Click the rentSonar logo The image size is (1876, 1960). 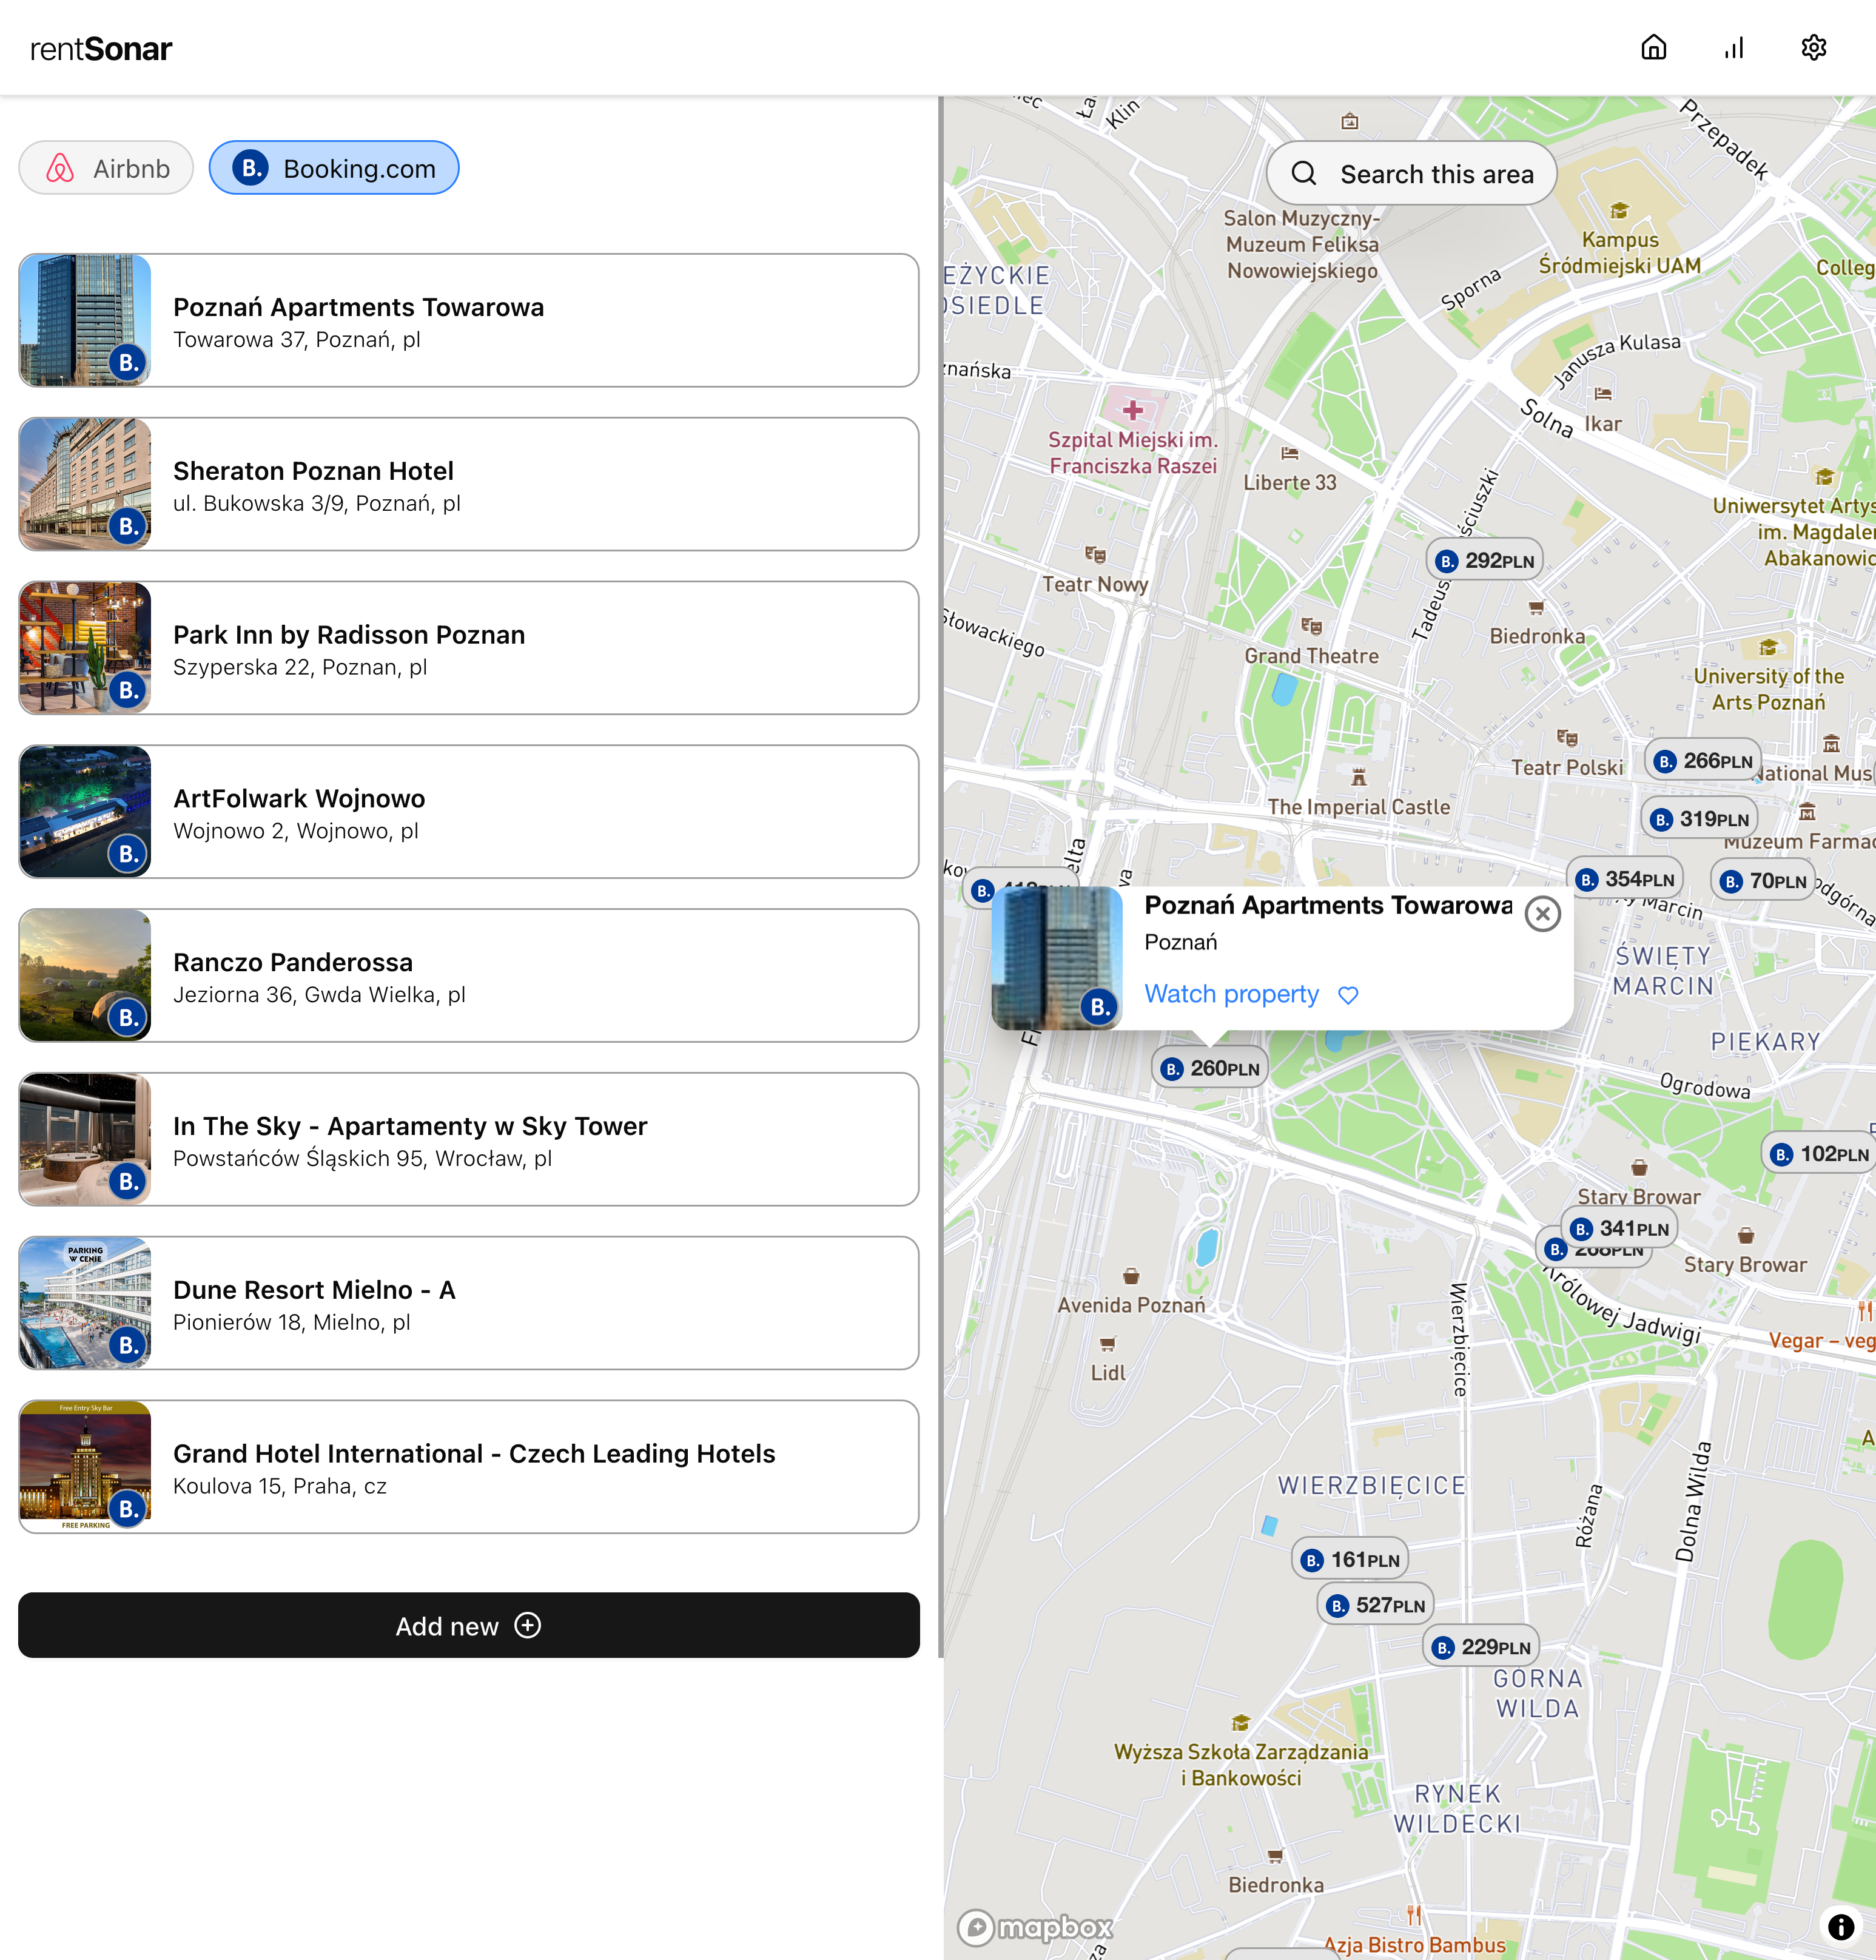click(x=101, y=48)
